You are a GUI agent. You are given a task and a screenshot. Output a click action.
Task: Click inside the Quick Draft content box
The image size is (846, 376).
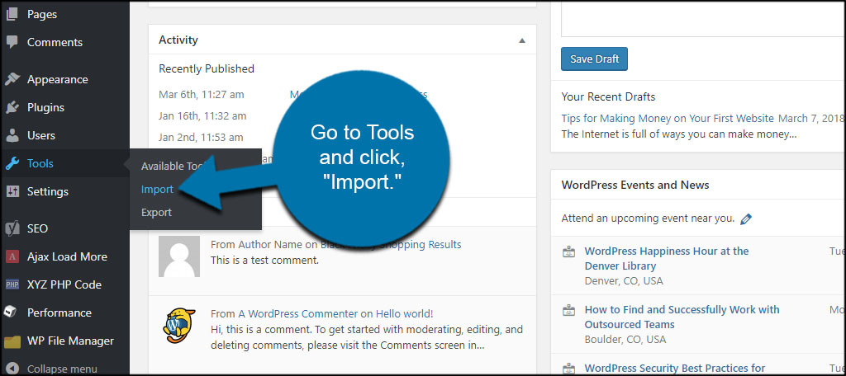pos(701,18)
